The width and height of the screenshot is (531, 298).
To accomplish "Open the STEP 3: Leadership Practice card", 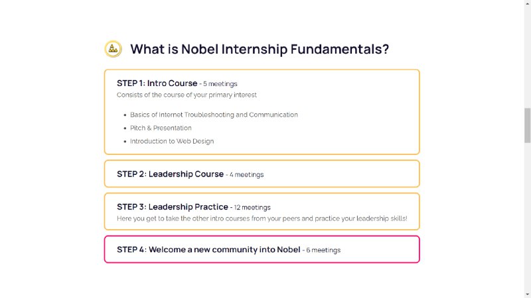I will pyautogui.click(x=262, y=211).
